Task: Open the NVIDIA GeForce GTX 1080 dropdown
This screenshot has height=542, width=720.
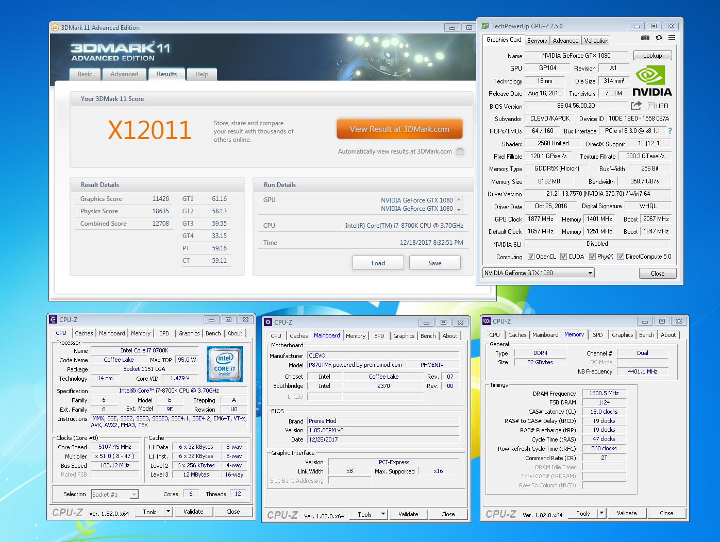Action: pyautogui.click(x=591, y=273)
